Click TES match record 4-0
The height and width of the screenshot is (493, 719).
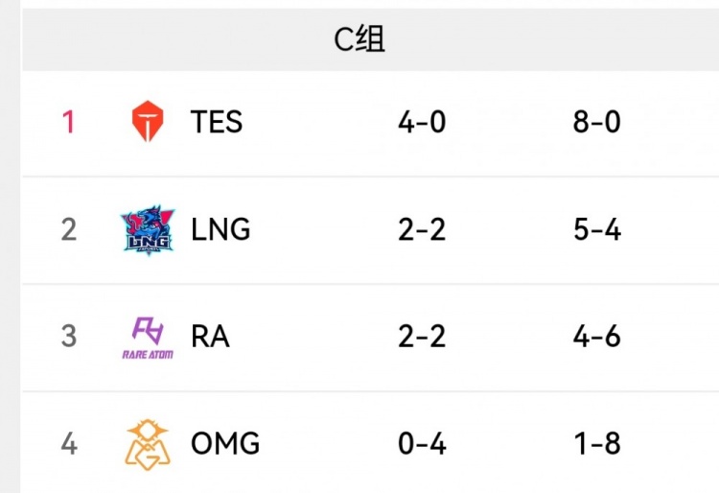[x=422, y=123]
